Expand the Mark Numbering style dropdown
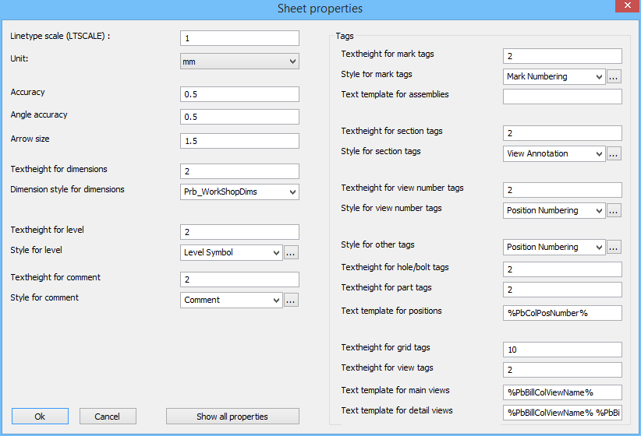The width and height of the screenshot is (641, 436). click(x=554, y=76)
